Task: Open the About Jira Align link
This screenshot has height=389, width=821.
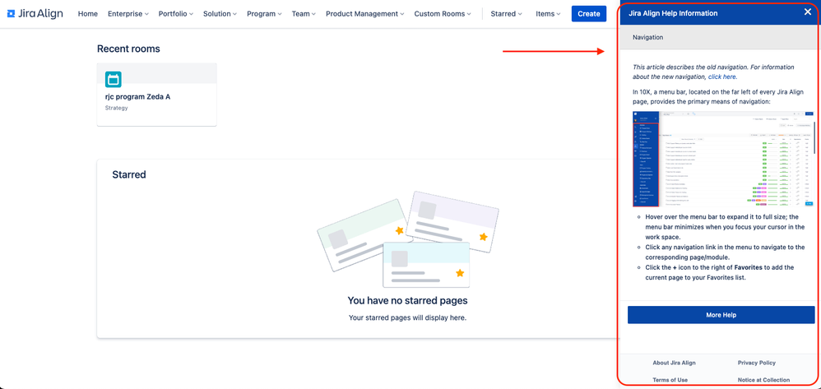Action: point(674,363)
